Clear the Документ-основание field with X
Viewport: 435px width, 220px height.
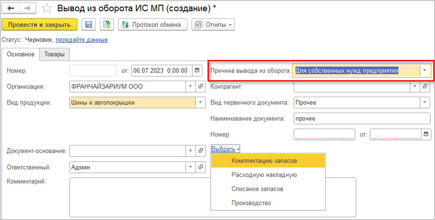pyautogui.click(x=190, y=151)
